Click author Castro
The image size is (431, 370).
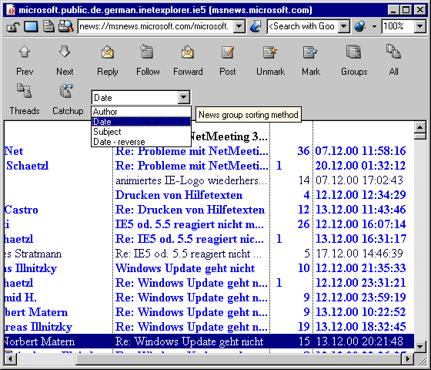click(x=22, y=210)
